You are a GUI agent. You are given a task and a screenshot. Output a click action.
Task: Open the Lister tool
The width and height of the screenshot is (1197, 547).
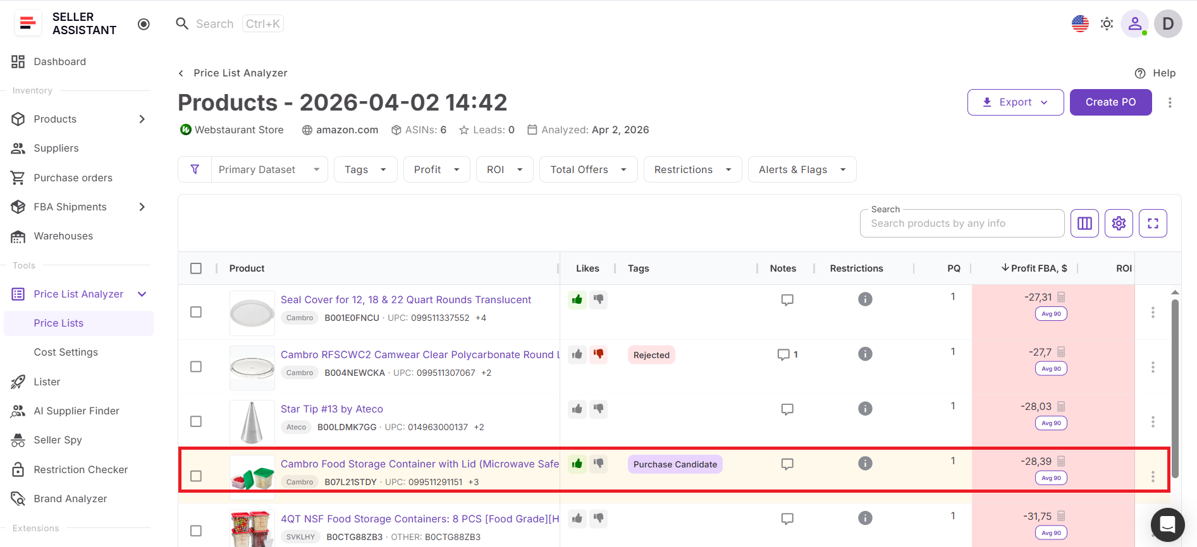click(x=47, y=382)
